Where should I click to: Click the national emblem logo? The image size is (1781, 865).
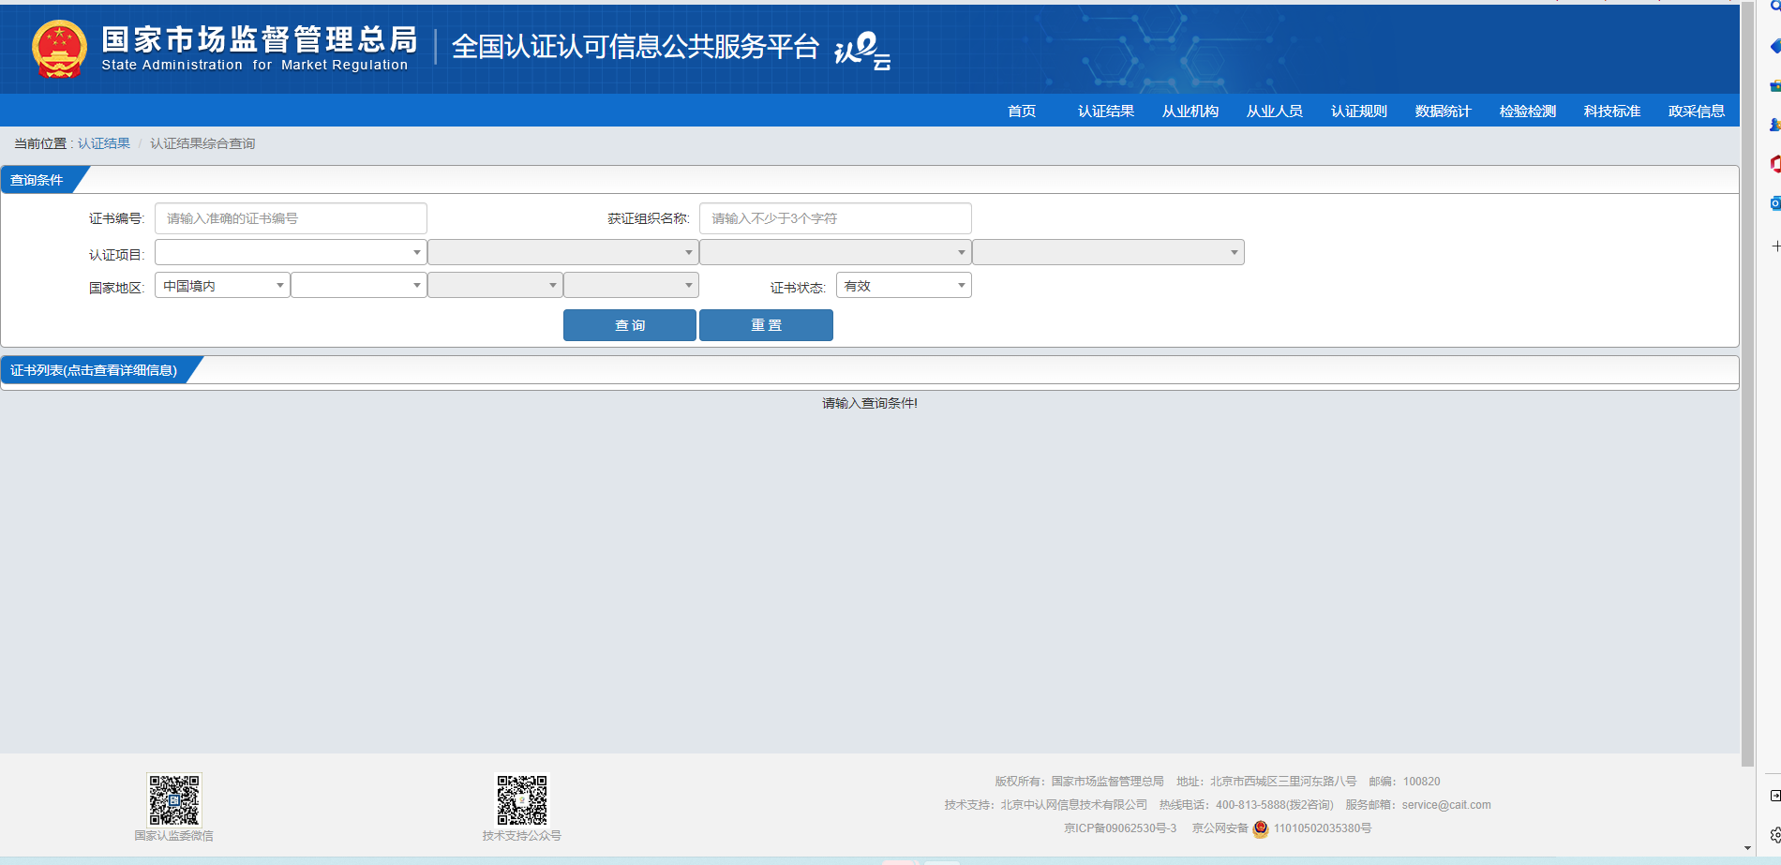click(59, 49)
